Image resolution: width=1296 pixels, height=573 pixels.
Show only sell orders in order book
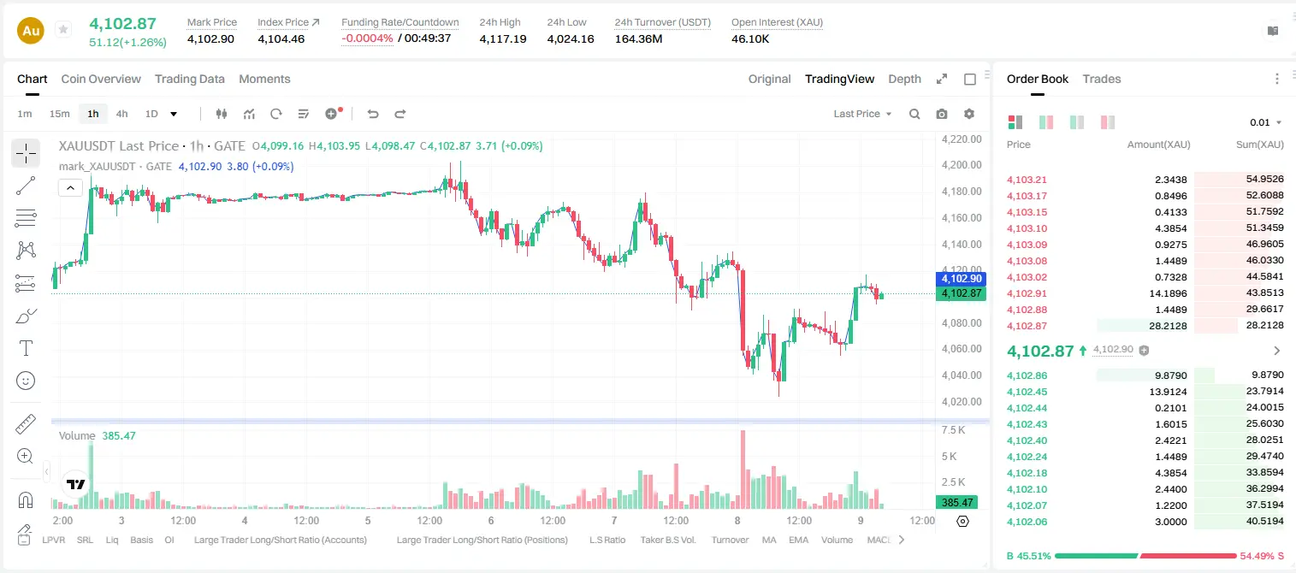tap(1108, 122)
